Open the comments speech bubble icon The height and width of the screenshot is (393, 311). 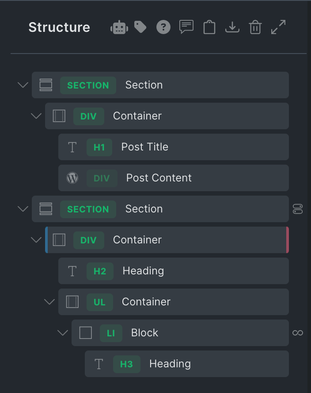point(186,27)
